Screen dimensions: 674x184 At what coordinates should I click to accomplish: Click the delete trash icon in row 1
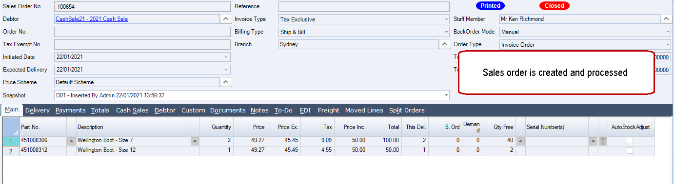pos(603,141)
